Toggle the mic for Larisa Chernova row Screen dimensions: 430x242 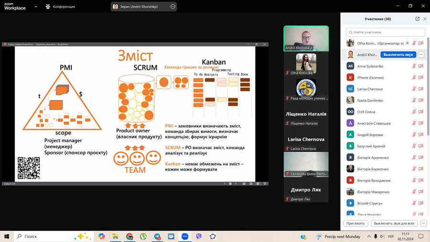[414, 89]
